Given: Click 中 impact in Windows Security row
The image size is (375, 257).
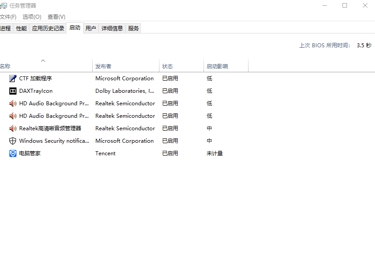Looking at the screenshot, I should (x=209, y=141).
